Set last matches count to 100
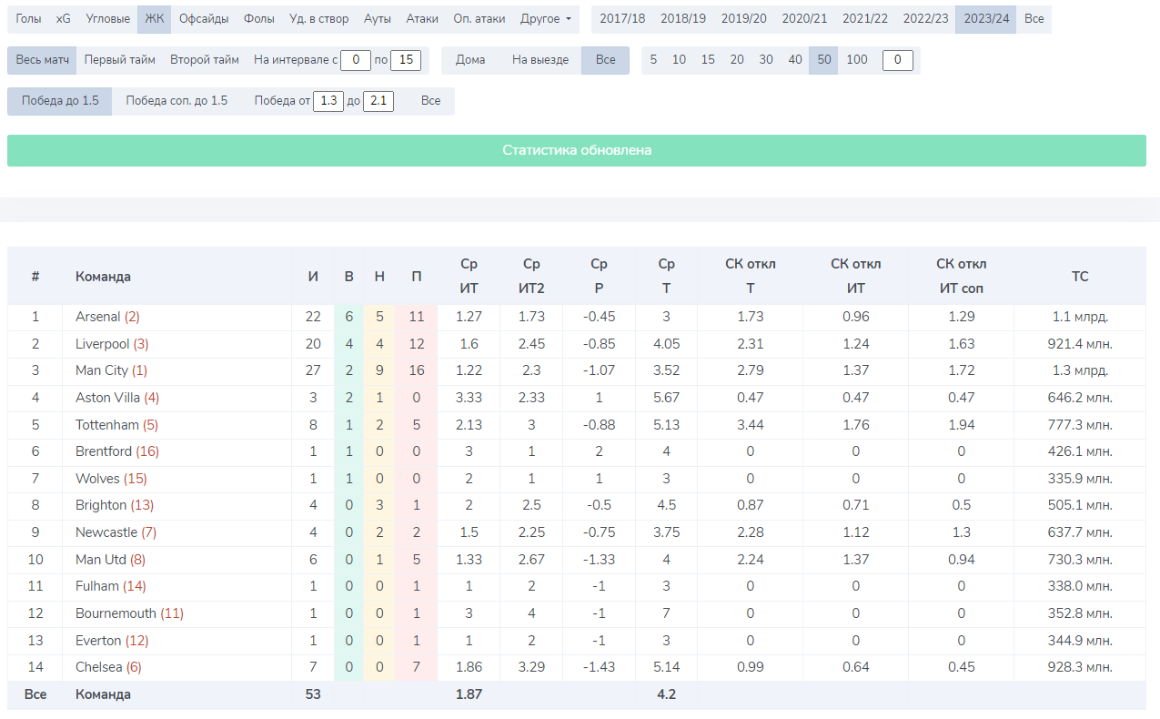This screenshot has width=1160, height=719. [856, 60]
